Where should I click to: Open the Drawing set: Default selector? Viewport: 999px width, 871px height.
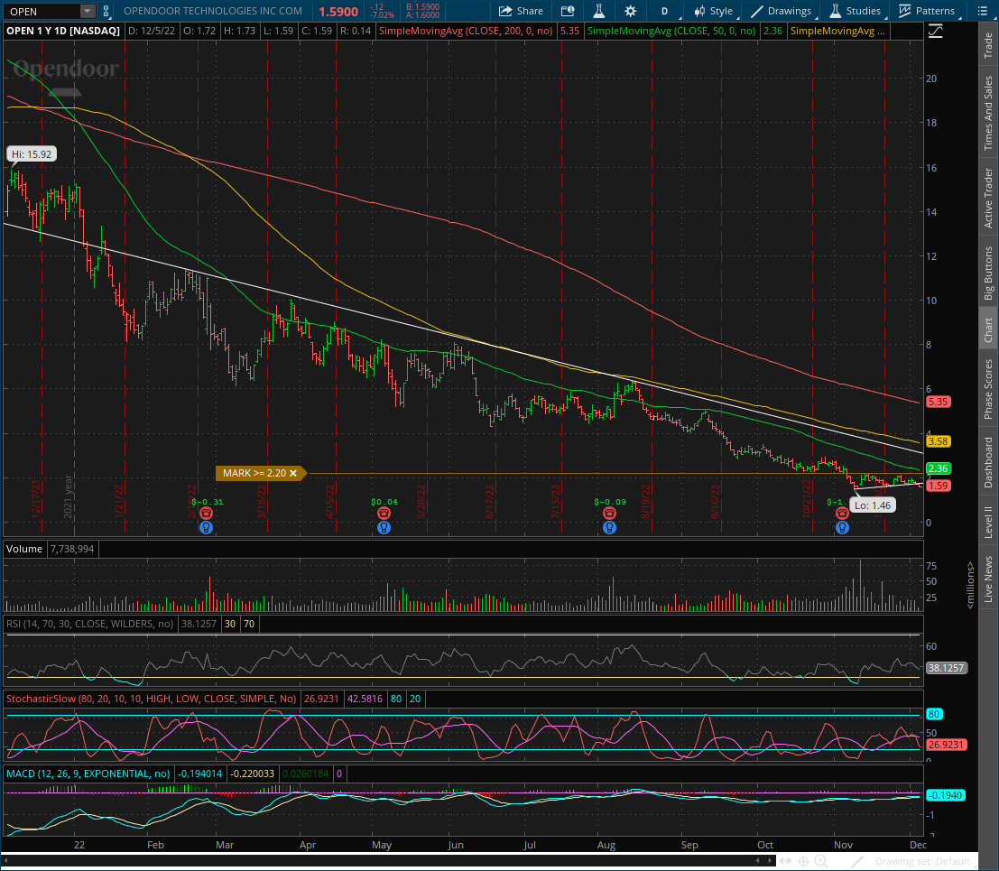[922, 861]
